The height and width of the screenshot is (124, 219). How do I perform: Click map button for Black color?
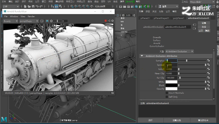coord(208,85)
